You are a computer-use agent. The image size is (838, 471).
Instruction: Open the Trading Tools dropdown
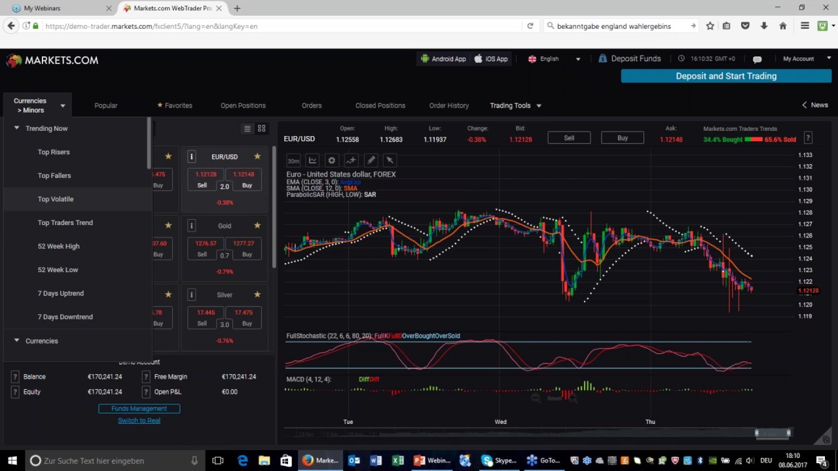(516, 105)
